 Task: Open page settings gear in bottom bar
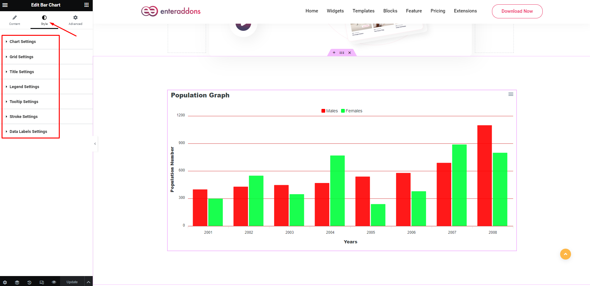click(x=5, y=282)
